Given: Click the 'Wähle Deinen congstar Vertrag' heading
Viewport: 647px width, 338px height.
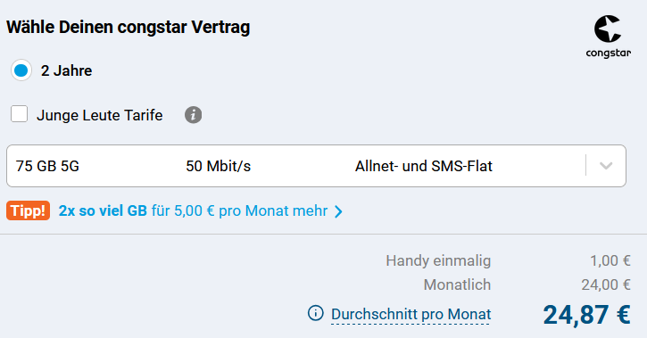Looking at the screenshot, I should tap(129, 28).
